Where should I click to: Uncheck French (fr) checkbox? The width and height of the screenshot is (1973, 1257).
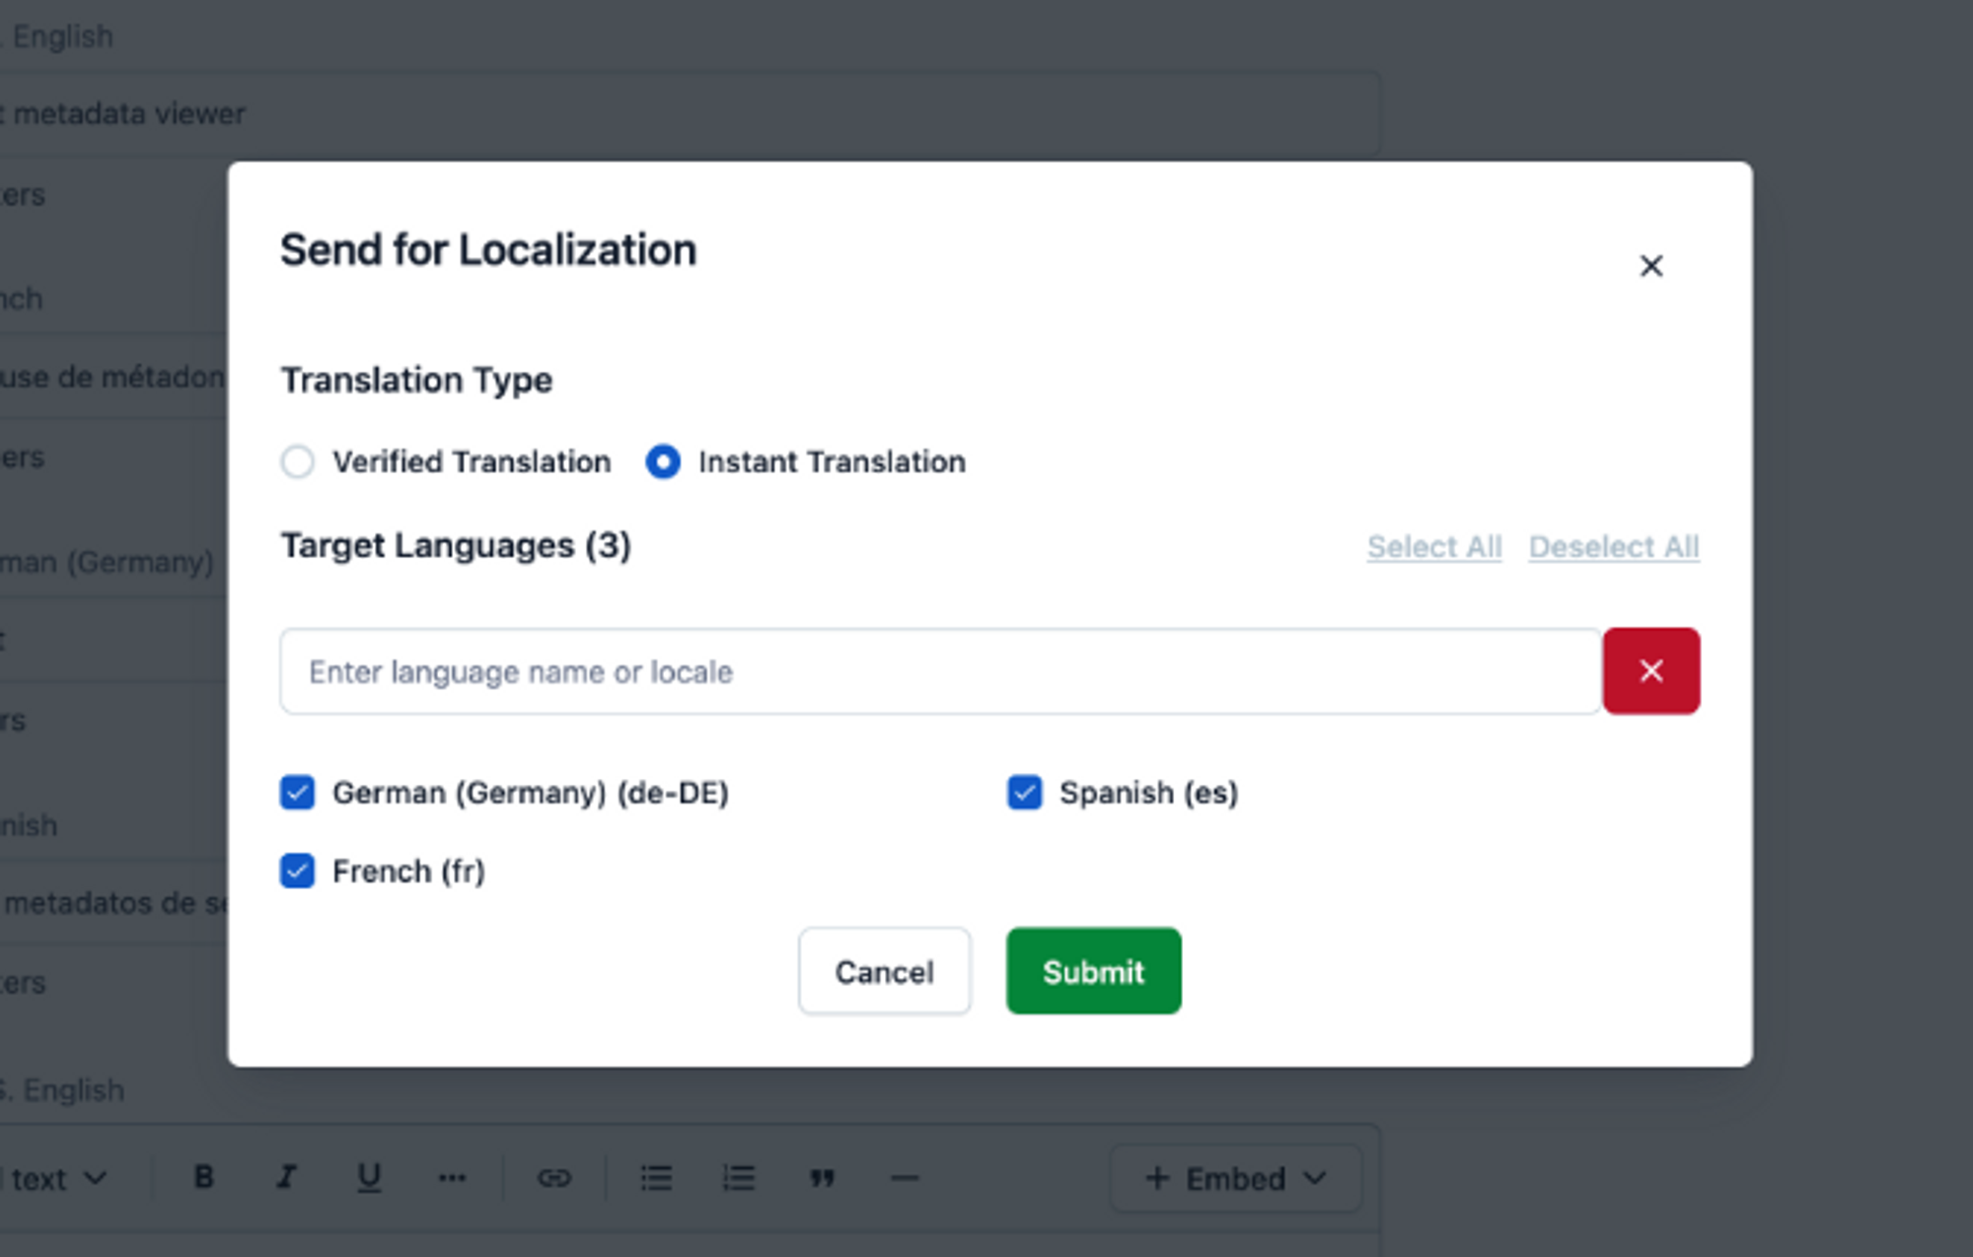pyautogui.click(x=297, y=872)
